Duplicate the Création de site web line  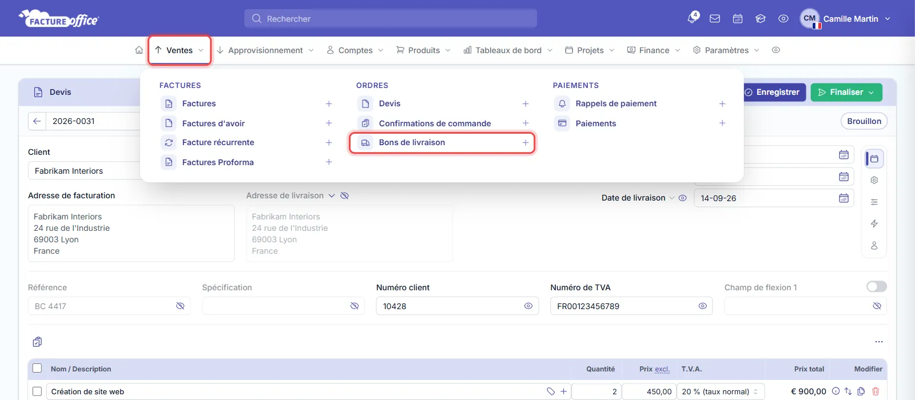861,391
